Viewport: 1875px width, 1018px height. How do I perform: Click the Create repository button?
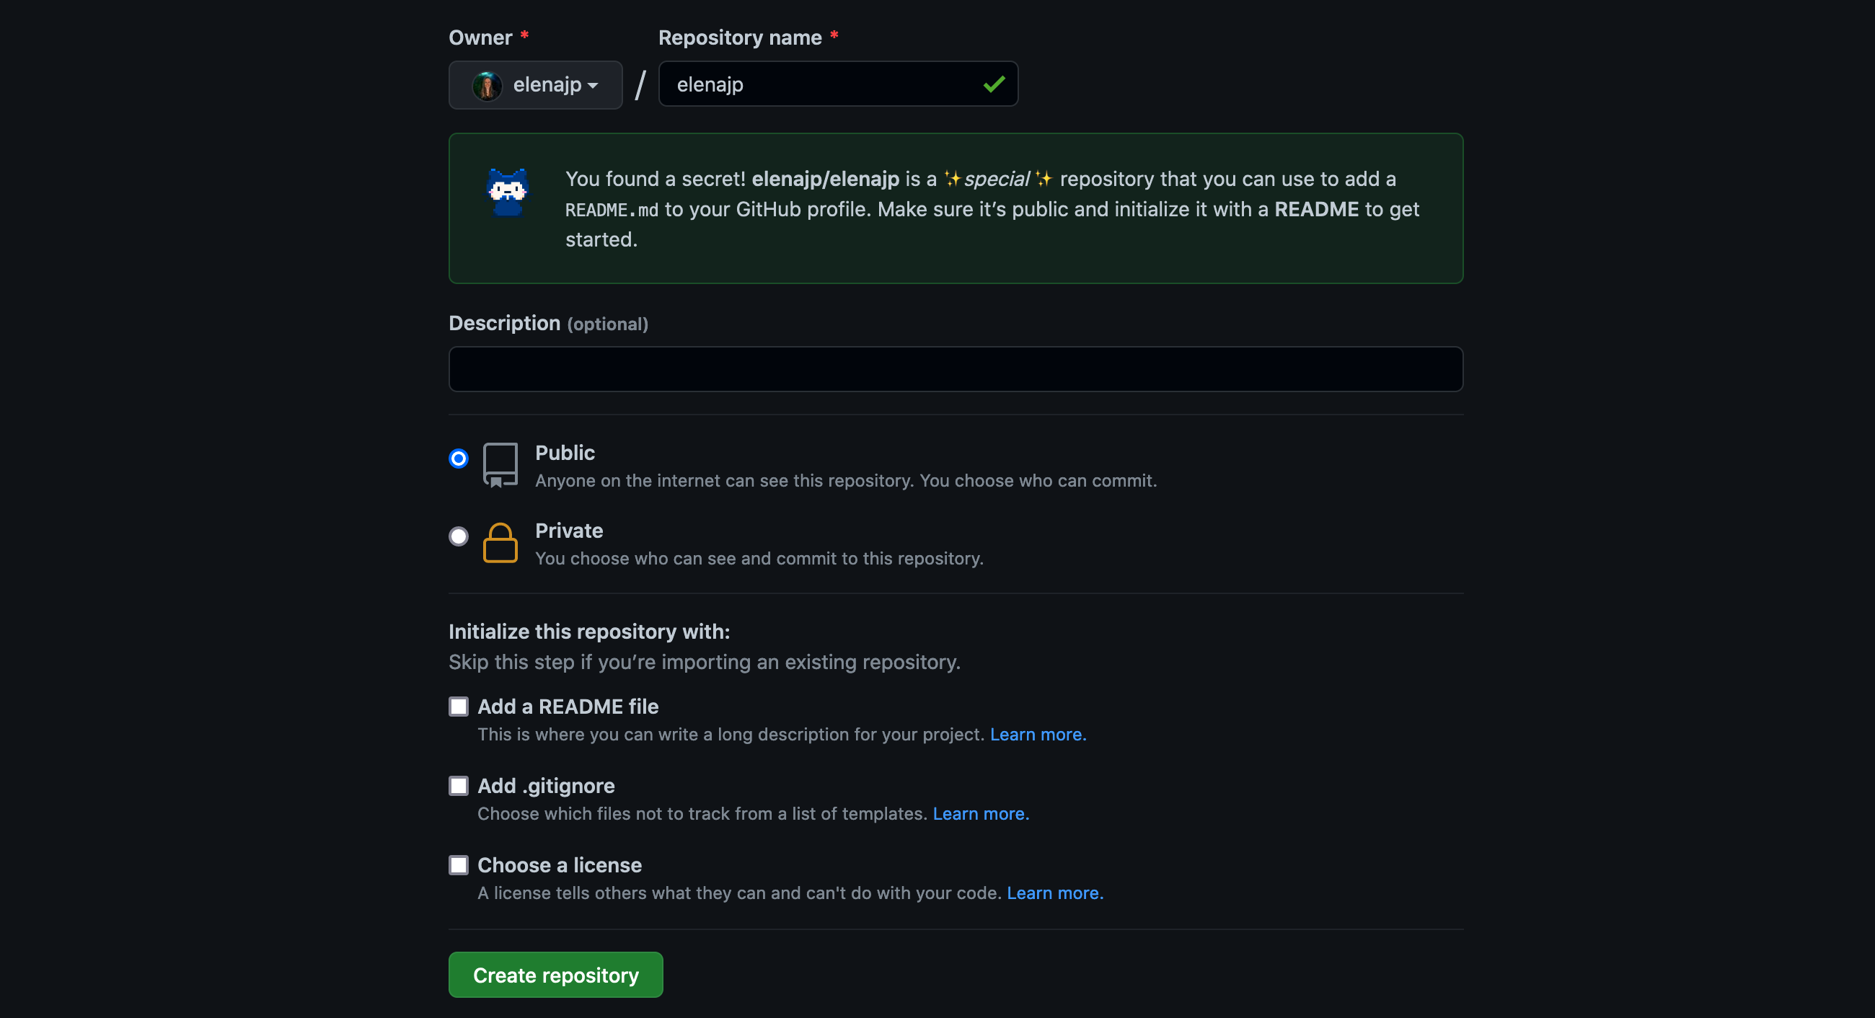tap(555, 974)
